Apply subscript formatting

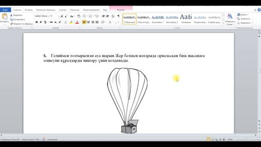pos(55,22)
